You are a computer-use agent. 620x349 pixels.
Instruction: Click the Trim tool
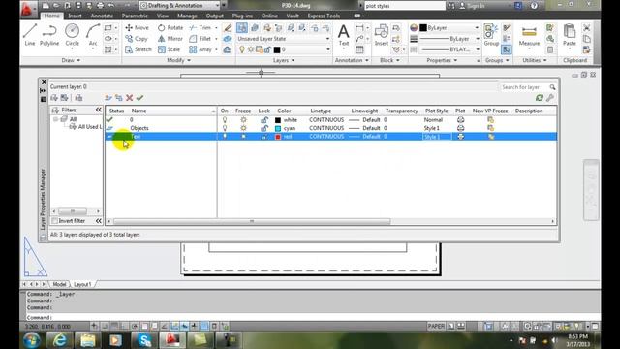point(201,28)
